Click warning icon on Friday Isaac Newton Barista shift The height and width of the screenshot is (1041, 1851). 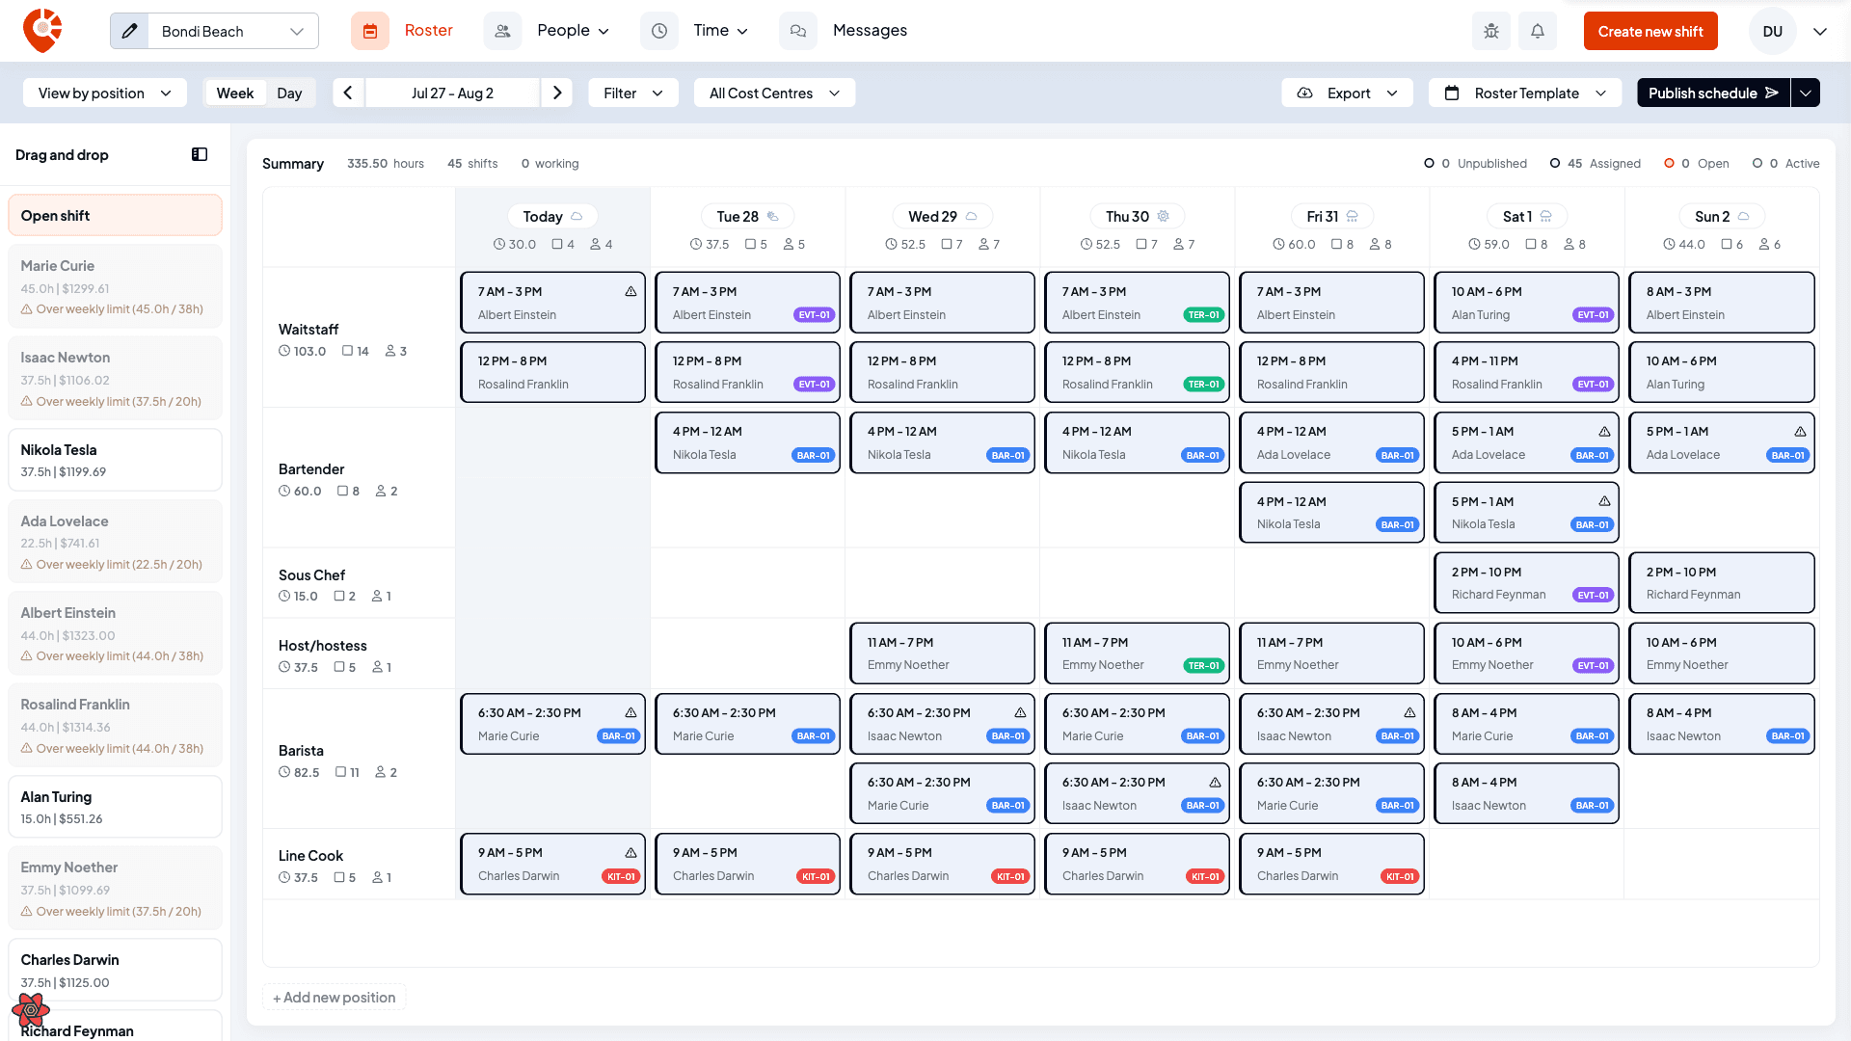point(1409,712)
